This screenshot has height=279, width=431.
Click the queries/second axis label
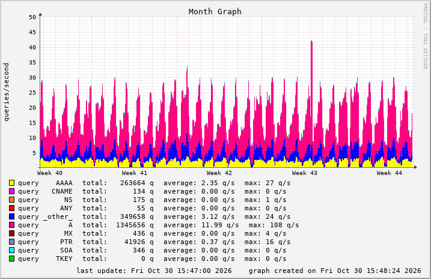[x=7, y=92]
